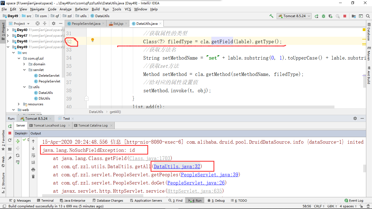Click the scroll down arrow in the Output pane
This screenshot has width=372, height=209.
[33, 148]
